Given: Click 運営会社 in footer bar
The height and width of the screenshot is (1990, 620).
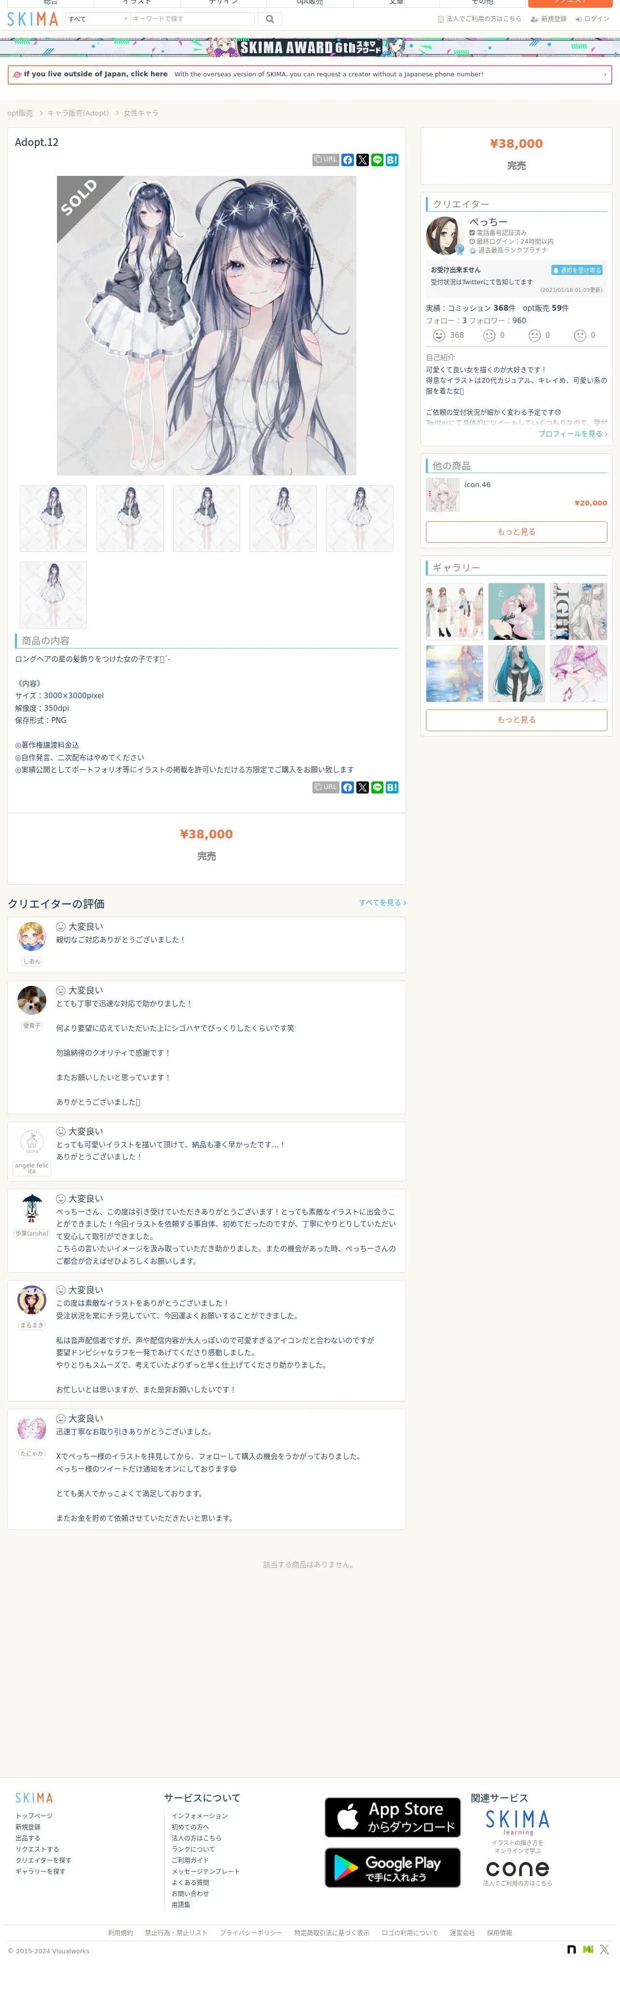Looking at the screenshot, I should coord(463,1933).
